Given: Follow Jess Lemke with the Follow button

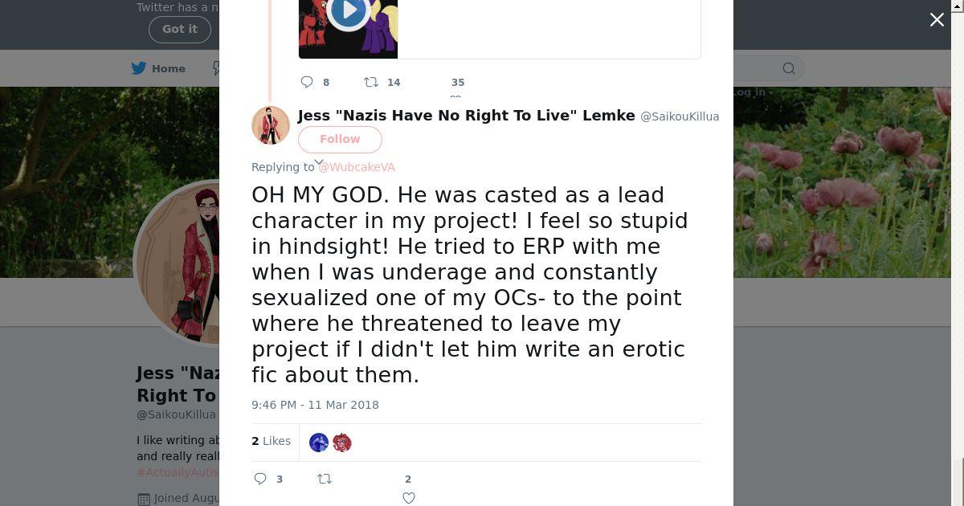Looking at the screenshot, I should coord(340,139).
